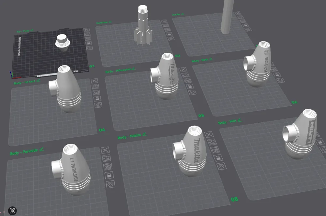Click plate number label 06
The height and width of the screenshot is (216, 326).
tap(294, 102)
